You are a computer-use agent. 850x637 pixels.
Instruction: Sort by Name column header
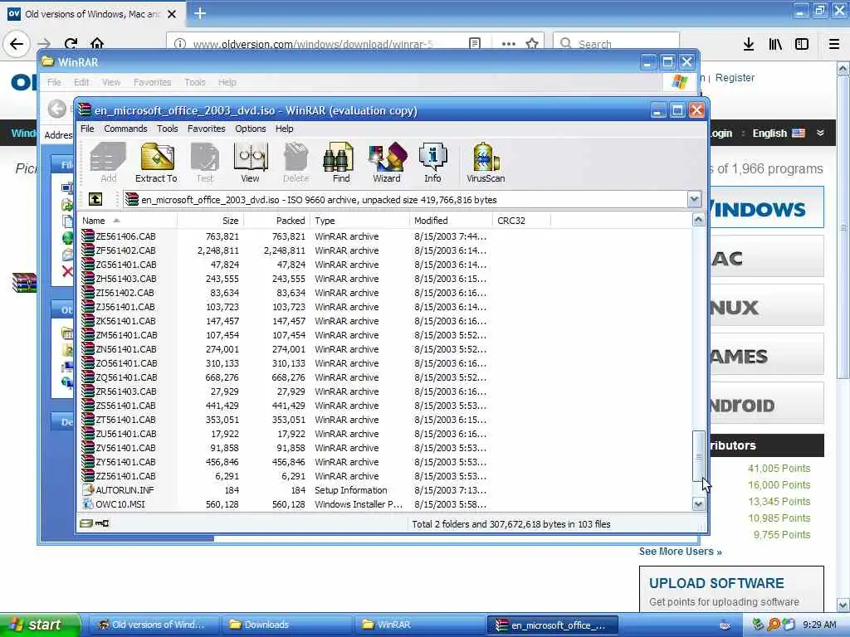(128, 221)
